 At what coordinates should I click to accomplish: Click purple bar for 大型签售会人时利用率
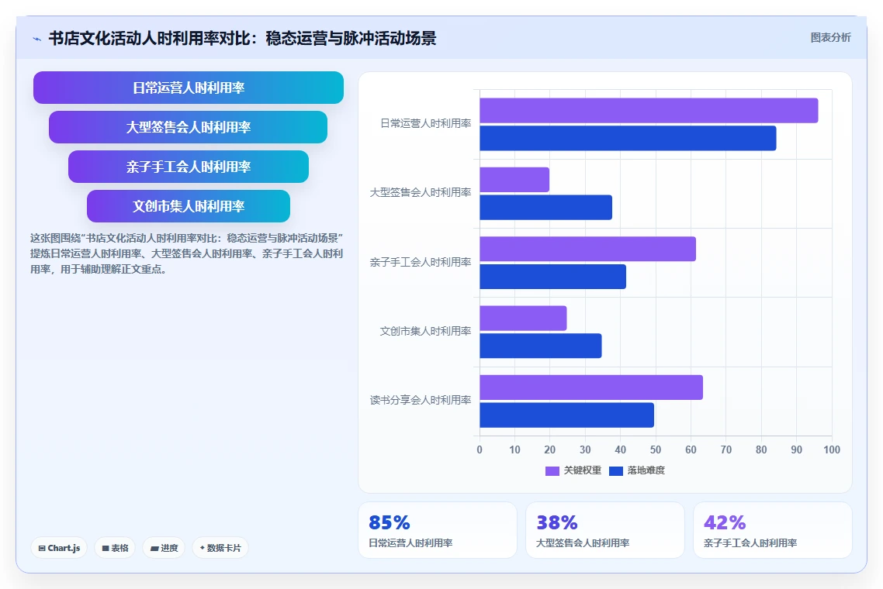pyautogui.click(x=514, y=180)
